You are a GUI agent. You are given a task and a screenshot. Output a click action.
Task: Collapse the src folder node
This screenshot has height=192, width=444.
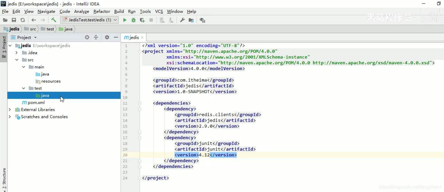click(x=17, y=60)
